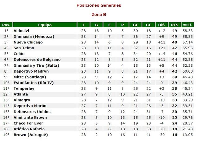This screenshot has width=199, height=143.
Task: Click the Equipo column header
Action: tap(45, 25)
